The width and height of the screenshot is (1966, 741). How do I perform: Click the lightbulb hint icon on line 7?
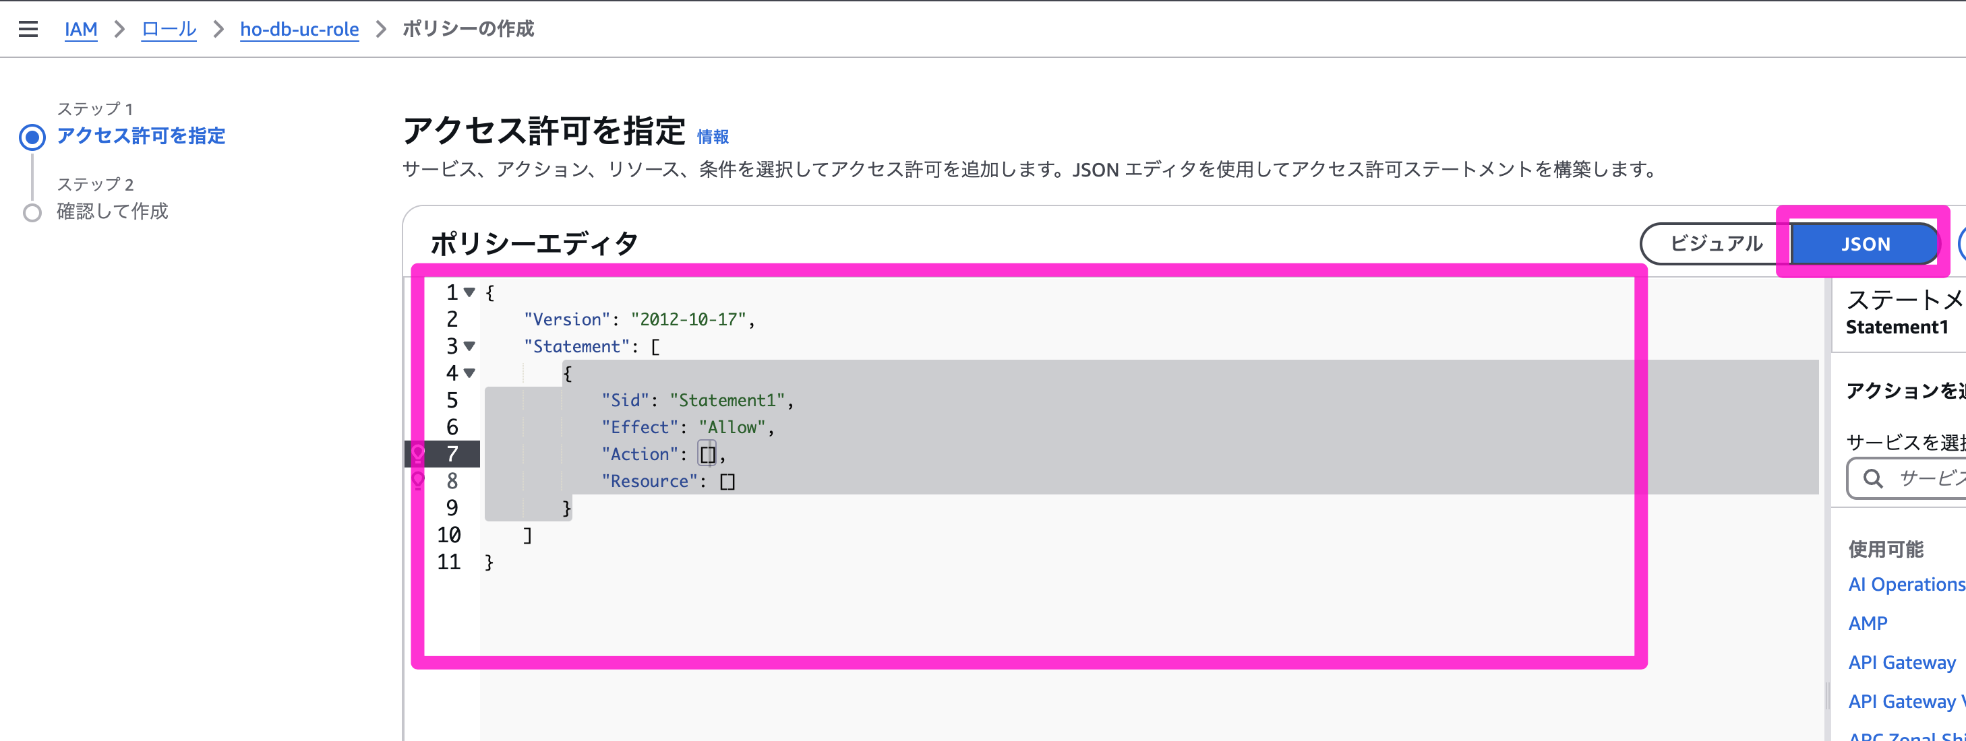pos(418,454)
